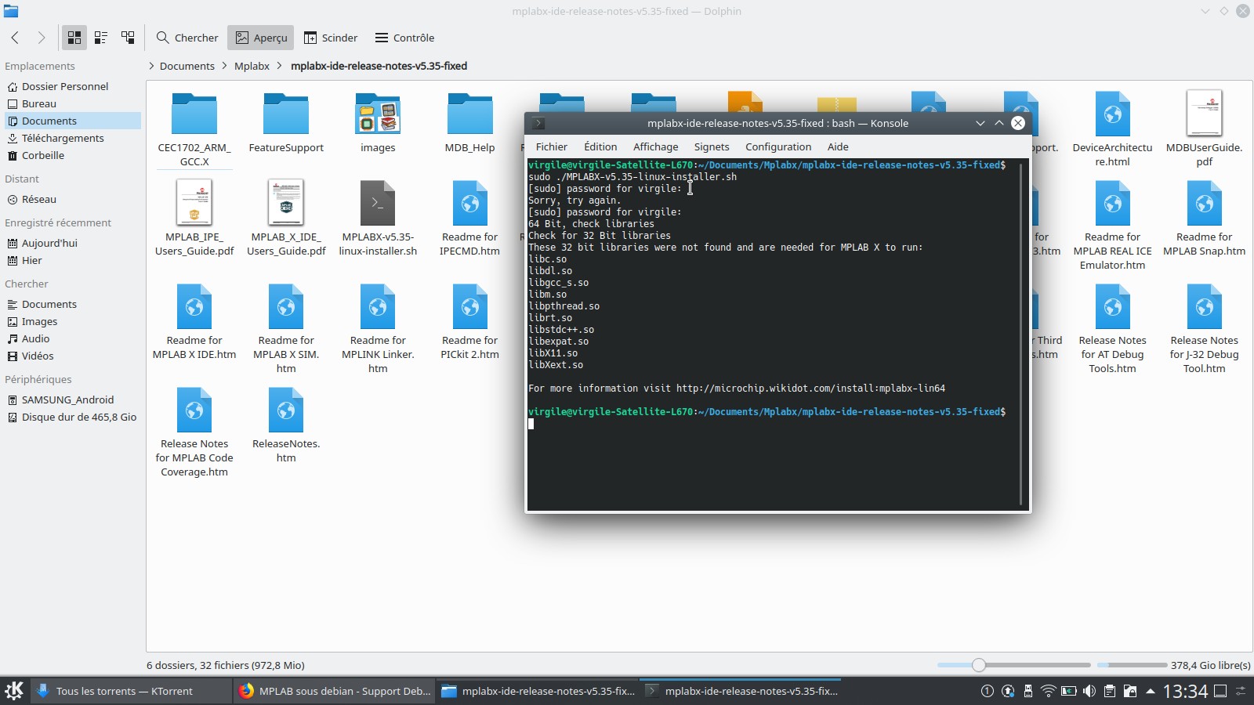Viewport: 1254px width, 705px height.
Task: Select ReleaseNotes.htm file icon
Action: (286, 410)
